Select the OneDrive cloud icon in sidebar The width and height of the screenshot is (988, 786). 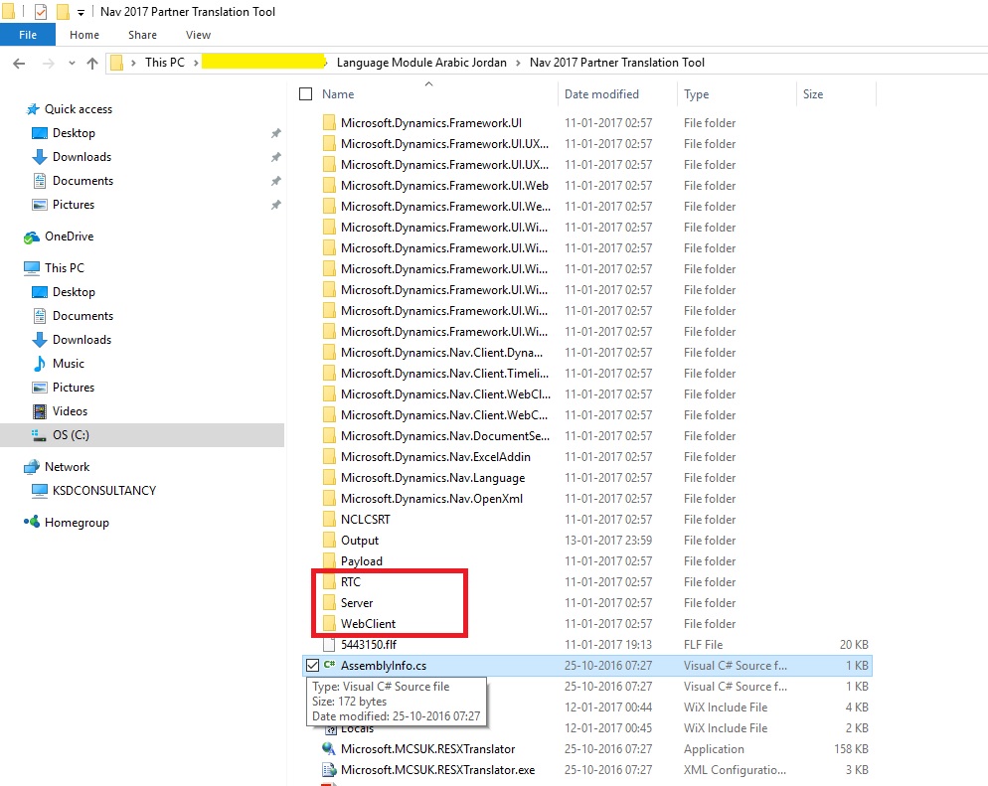tap(32, 236)
